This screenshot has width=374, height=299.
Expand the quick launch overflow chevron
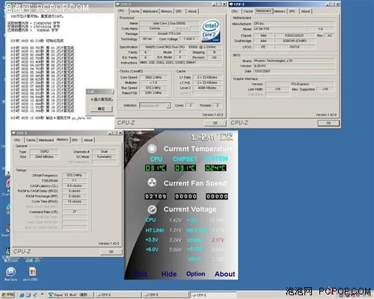tap(43, 294)
